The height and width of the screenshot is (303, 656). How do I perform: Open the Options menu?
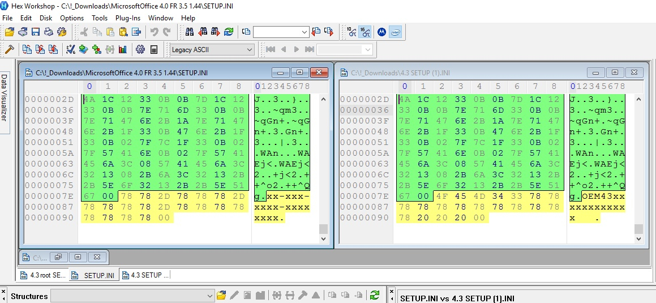72,18
